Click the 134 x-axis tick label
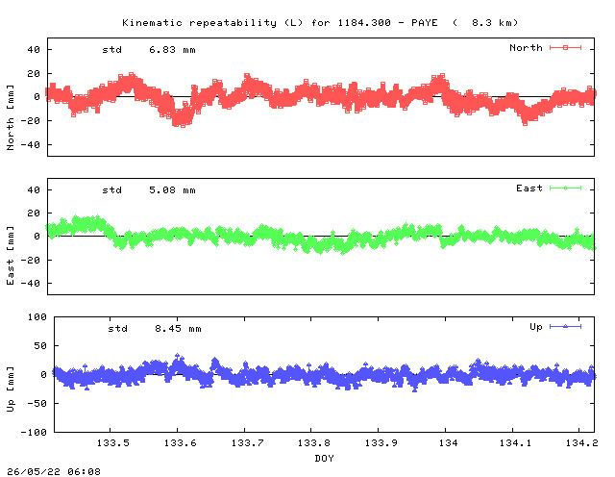 tap(449, 442)
